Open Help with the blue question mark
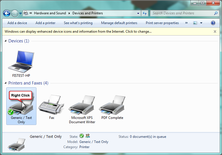This screenshot has width=222, height=155. click(213, 23)
